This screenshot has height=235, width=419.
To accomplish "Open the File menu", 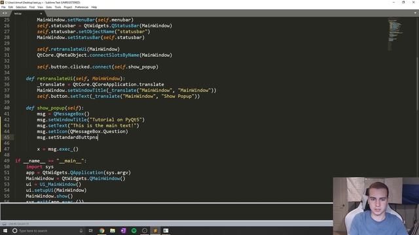I will pos(3,7).
